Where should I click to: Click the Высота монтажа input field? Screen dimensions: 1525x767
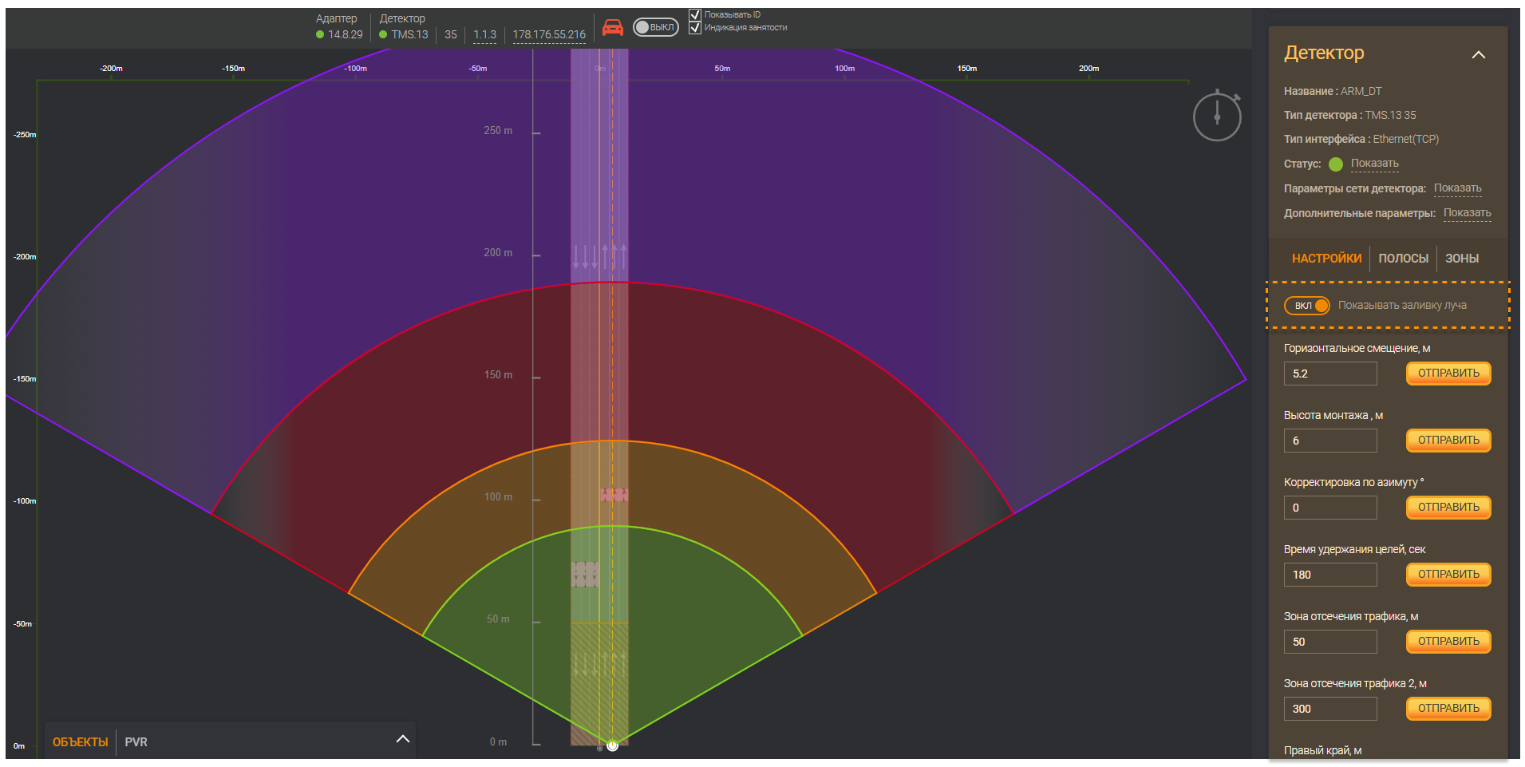point(1330,441)
